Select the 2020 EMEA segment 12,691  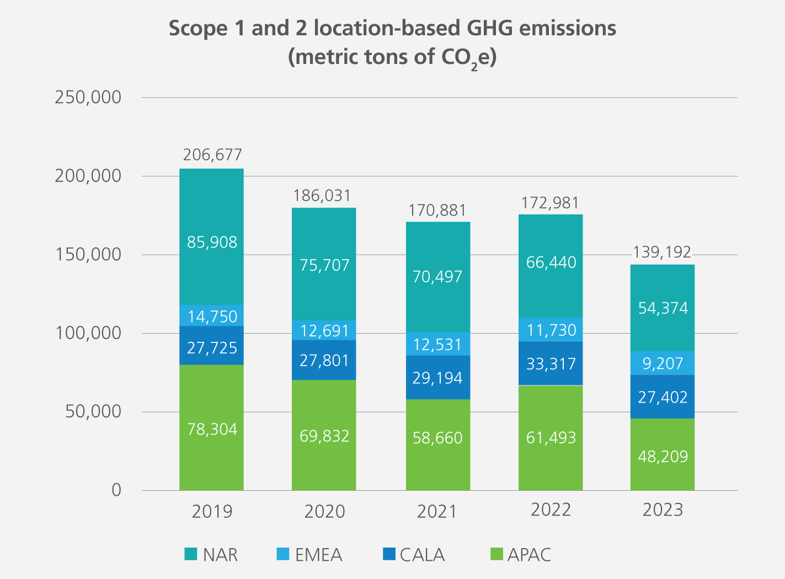[324, 330]
